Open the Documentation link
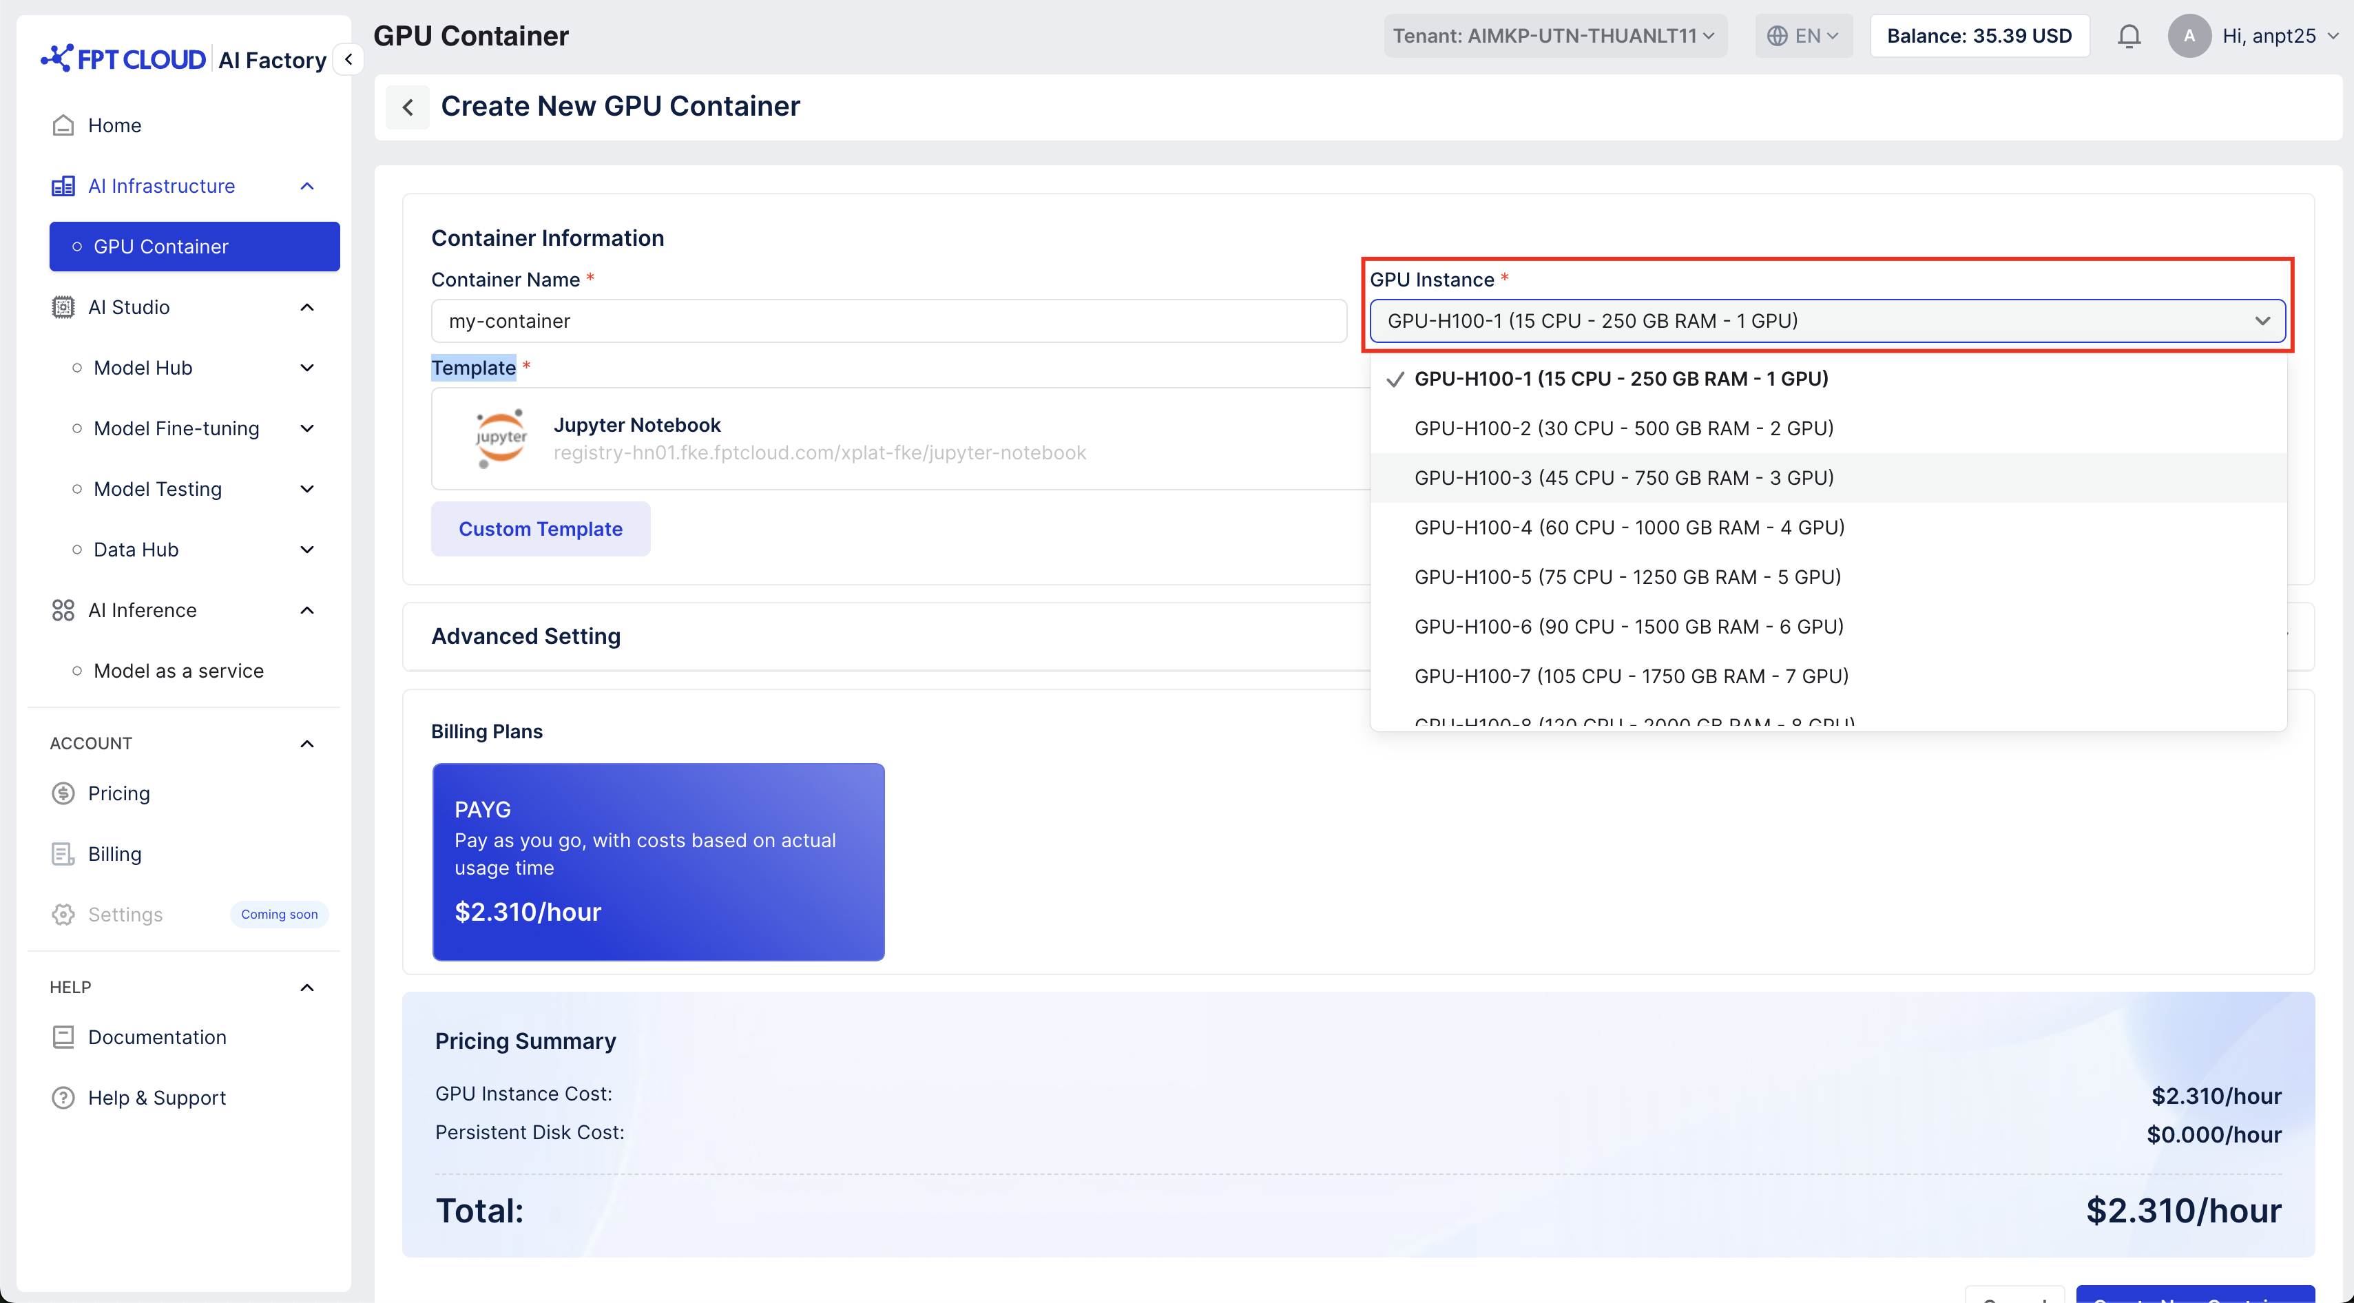The image size is (2354, 1303). tap(157, 1037)
